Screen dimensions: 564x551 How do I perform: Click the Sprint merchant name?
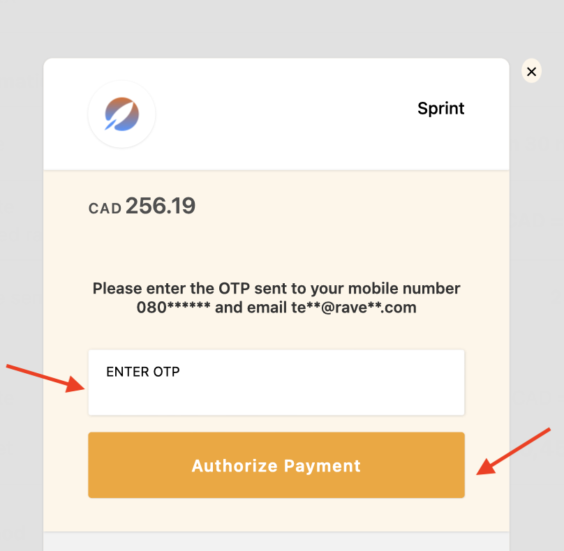point(440,109)
